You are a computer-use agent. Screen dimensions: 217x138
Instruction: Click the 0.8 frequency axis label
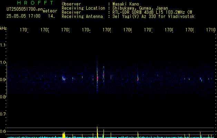pyautogui.click(x=3, y=97)
